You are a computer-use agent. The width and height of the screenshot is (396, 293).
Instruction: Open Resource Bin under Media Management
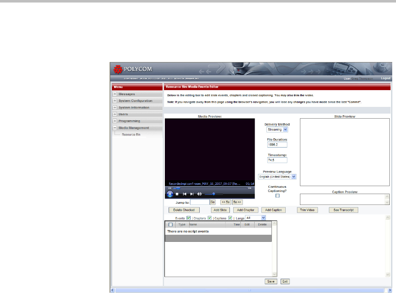(x=131, y=135)
